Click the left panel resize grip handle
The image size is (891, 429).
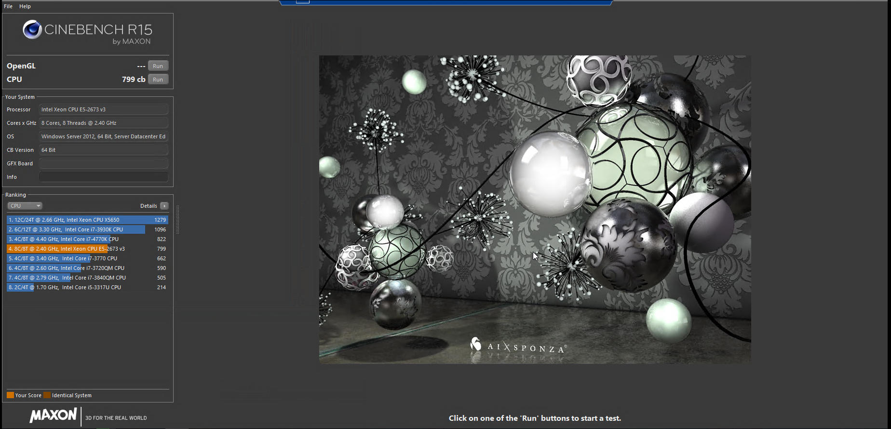(177, 219)
